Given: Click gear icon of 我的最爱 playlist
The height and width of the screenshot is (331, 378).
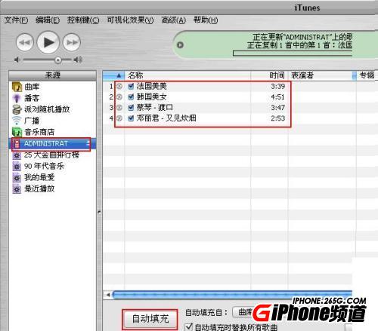Looking at the screenshot, I should point(17,178).
